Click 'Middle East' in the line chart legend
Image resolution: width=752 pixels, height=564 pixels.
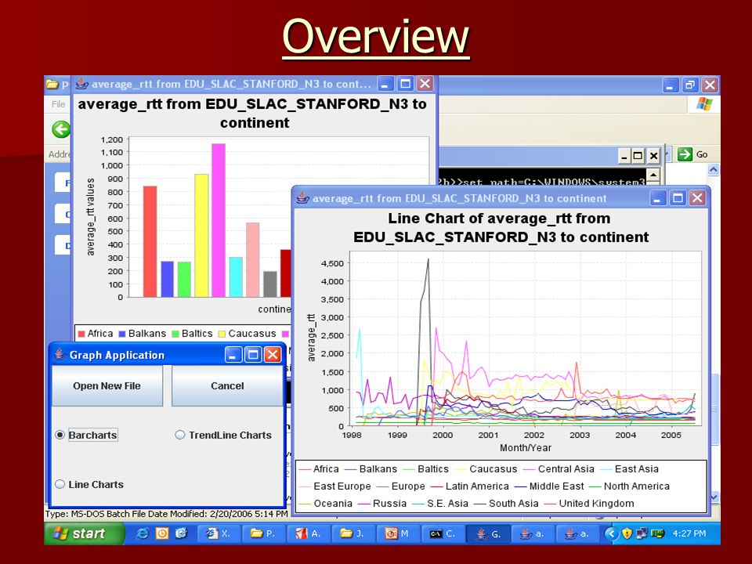click(557, 486)
